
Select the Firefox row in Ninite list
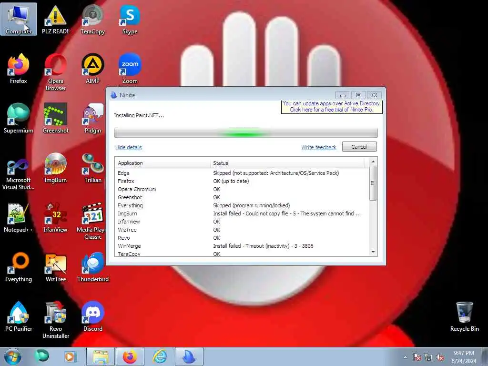[x=242, y=181]
